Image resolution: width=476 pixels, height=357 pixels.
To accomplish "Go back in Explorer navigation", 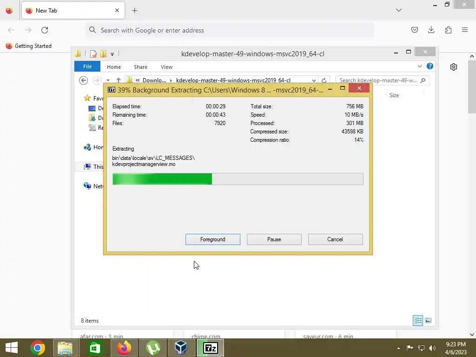I will pos(84,80).
